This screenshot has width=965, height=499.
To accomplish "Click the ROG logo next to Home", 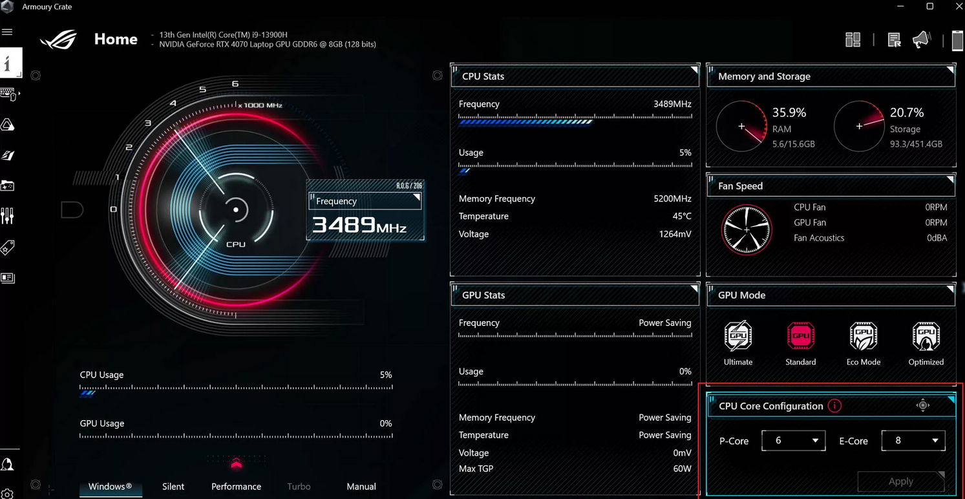I will point(58,39).
